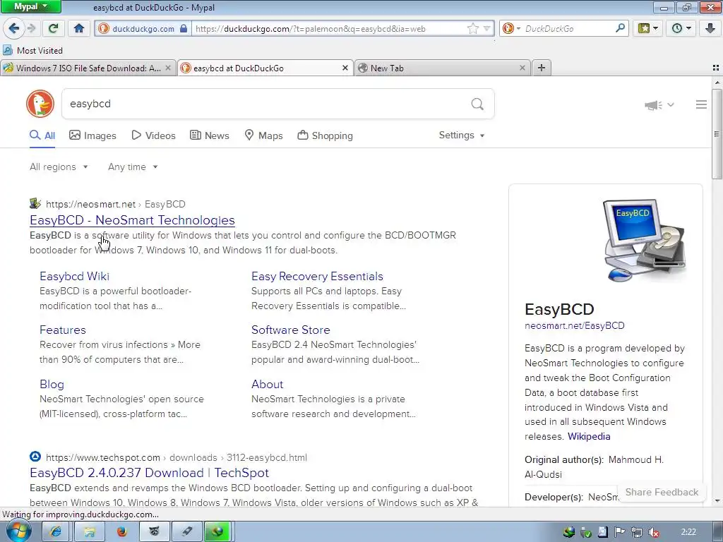Close the Windows 7 ISO File tab
The image size is (723, 542).
(x=168, y=68)
